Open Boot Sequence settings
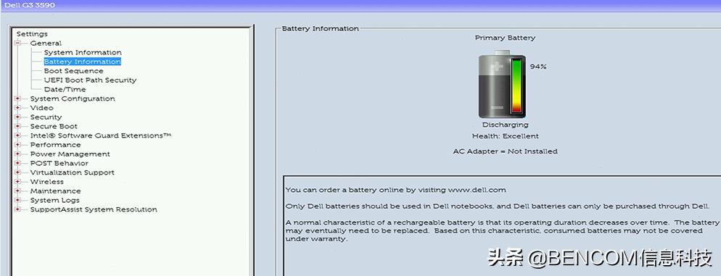721x276 pixels. (x=73, y=71)
